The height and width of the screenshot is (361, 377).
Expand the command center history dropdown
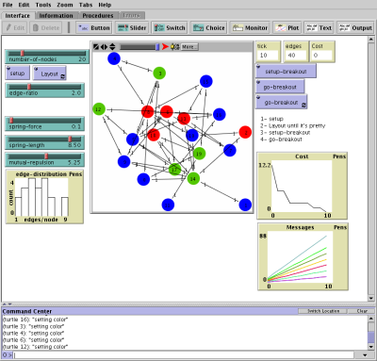point(365,355)
